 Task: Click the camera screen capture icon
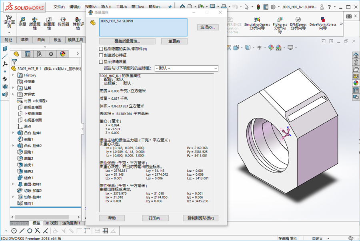coord(349,16)
